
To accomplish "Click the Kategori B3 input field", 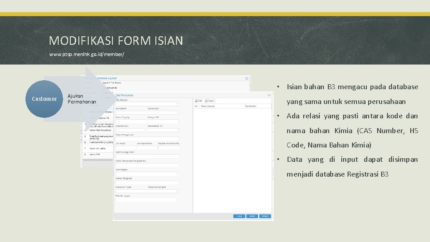I will (163, 121).
